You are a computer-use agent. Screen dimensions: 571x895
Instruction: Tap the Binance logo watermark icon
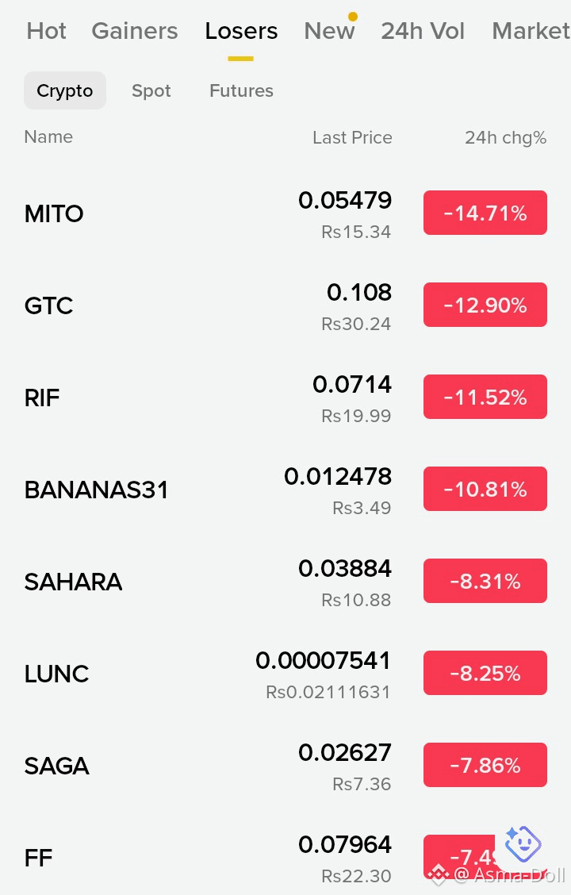438,874
